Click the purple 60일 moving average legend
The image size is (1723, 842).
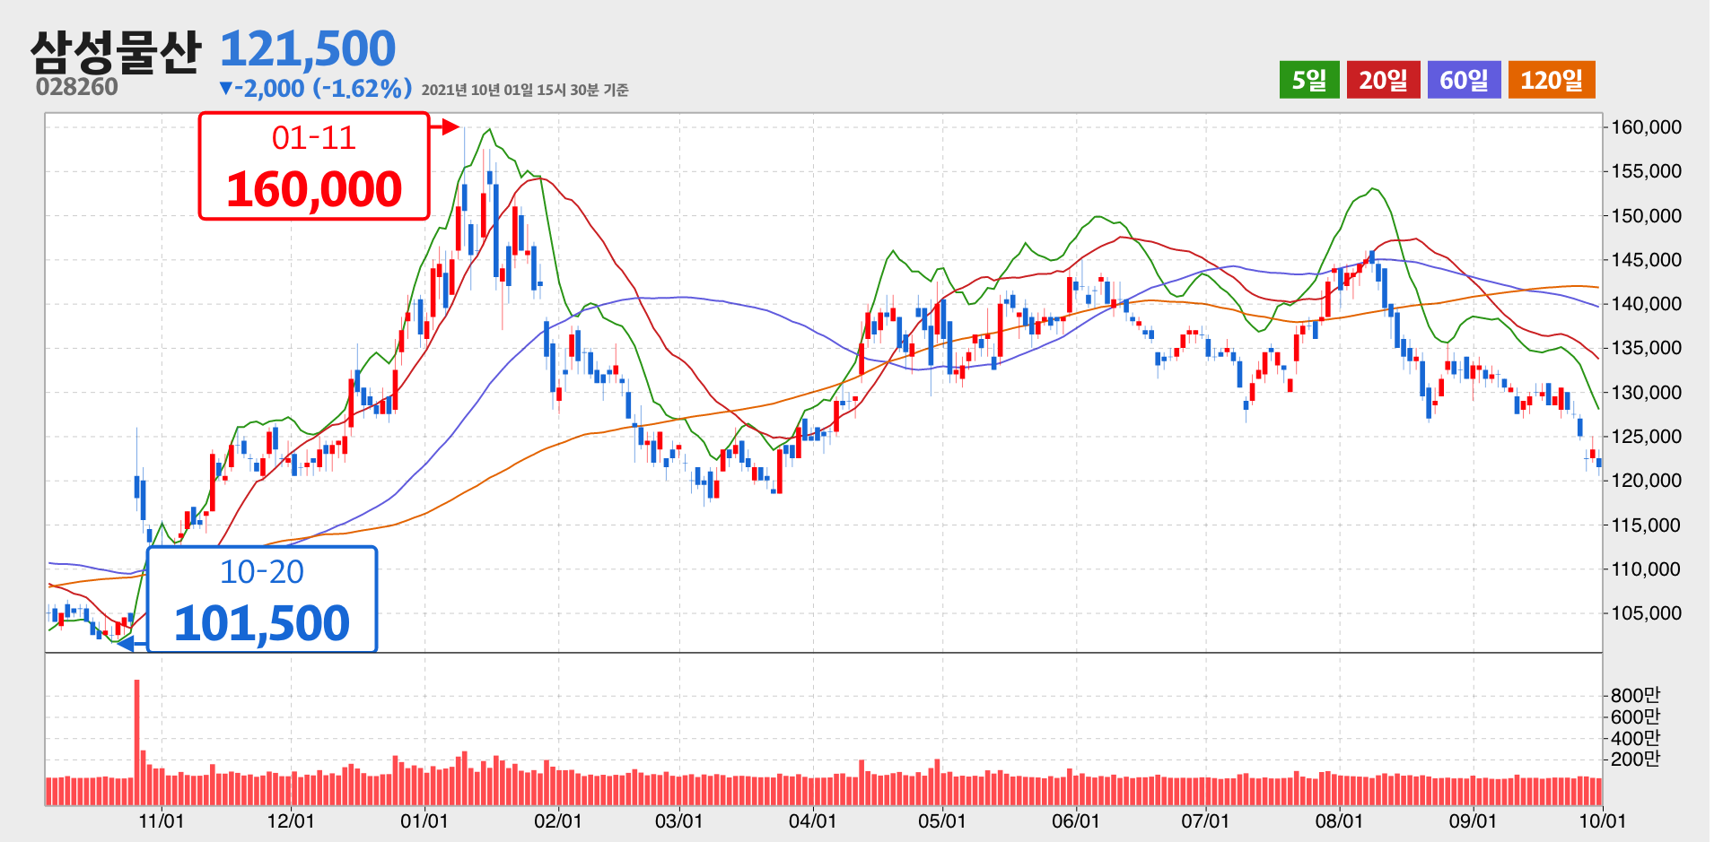1464,80
